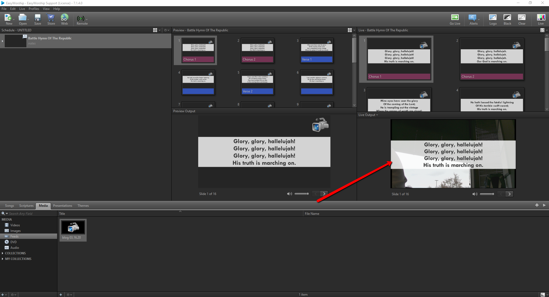Viewport: 549px width, 297px height.
Task: Go to next slide in Preview Output
Action: [324, 194]
